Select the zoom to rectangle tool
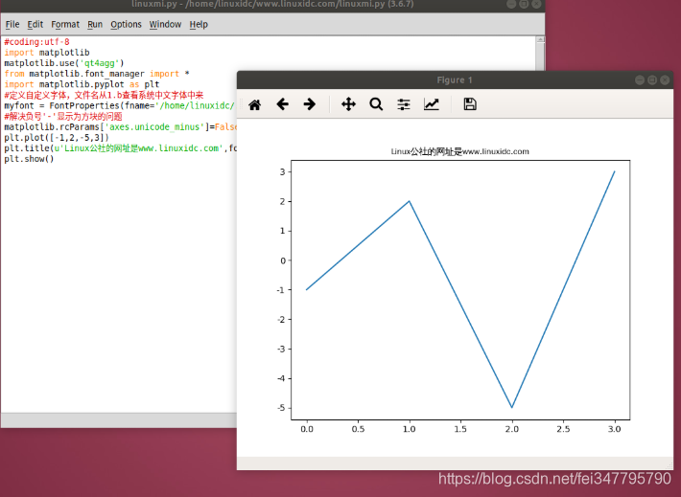Viewport: 681px width, 497px height. (x=376, y=104)
